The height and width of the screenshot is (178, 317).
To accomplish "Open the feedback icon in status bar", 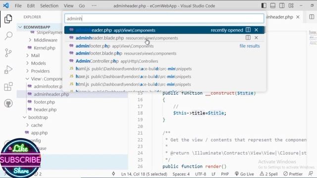I will point(311,174).
